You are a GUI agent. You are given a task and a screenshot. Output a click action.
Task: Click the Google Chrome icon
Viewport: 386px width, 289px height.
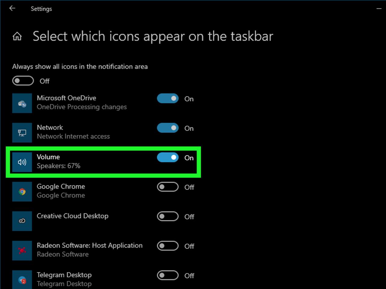point(22,192)
